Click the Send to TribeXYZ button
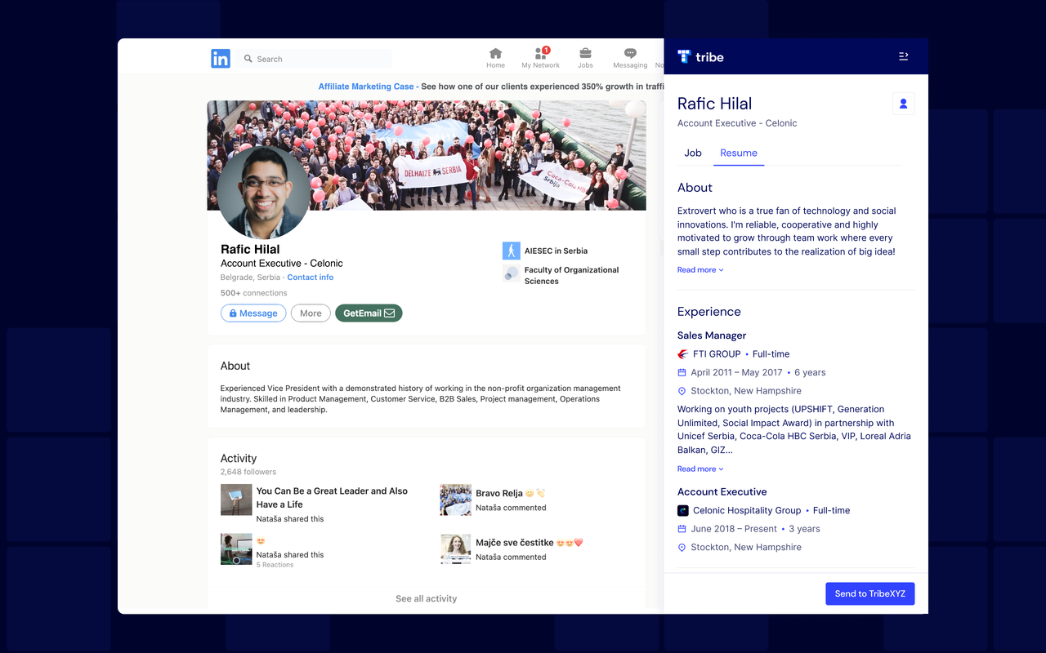This screenshot has width=1046, height=653. [x=869, y=593]
